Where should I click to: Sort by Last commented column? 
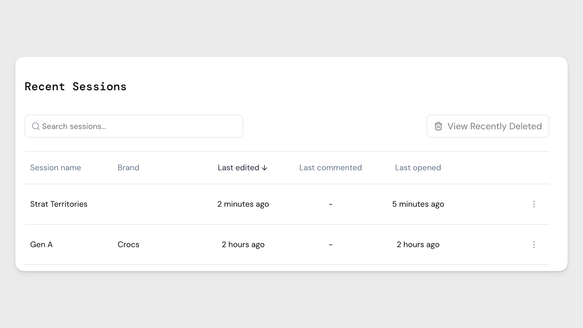[330, 168]
